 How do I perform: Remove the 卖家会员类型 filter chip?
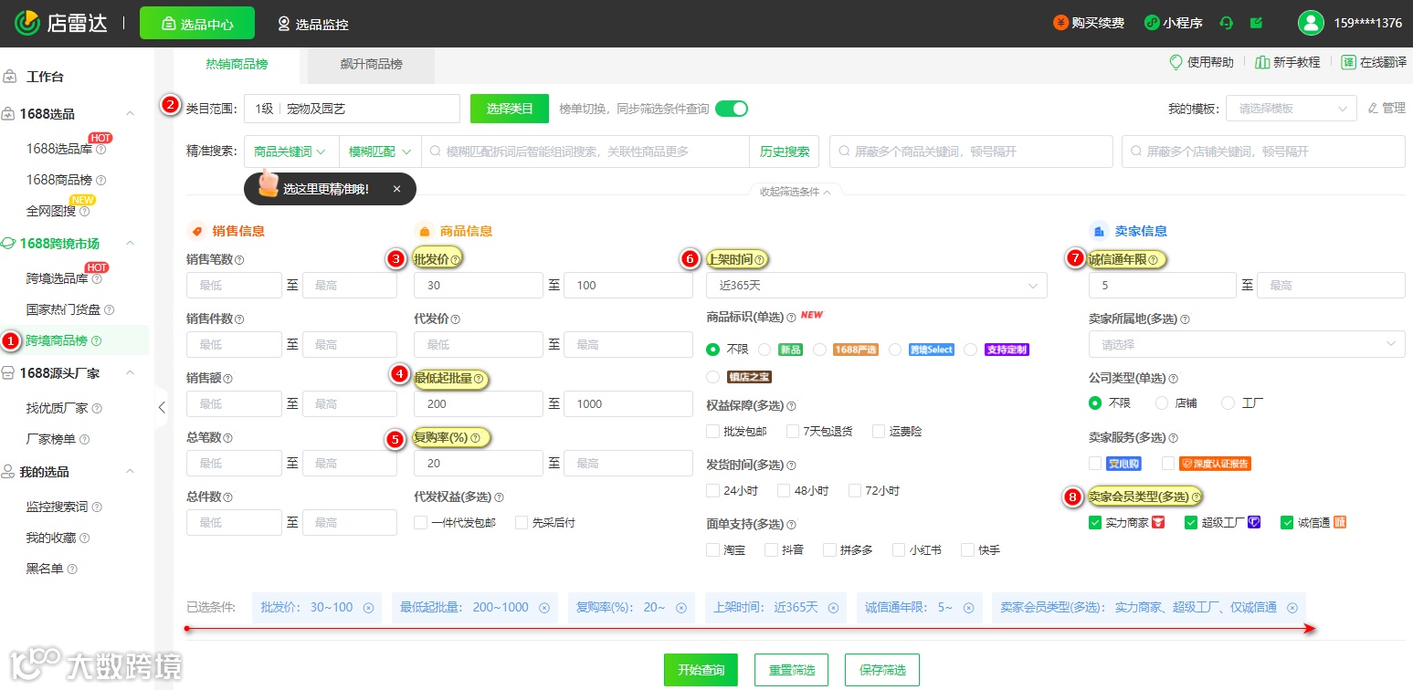pyautogui.click(x=1292, y=608)
